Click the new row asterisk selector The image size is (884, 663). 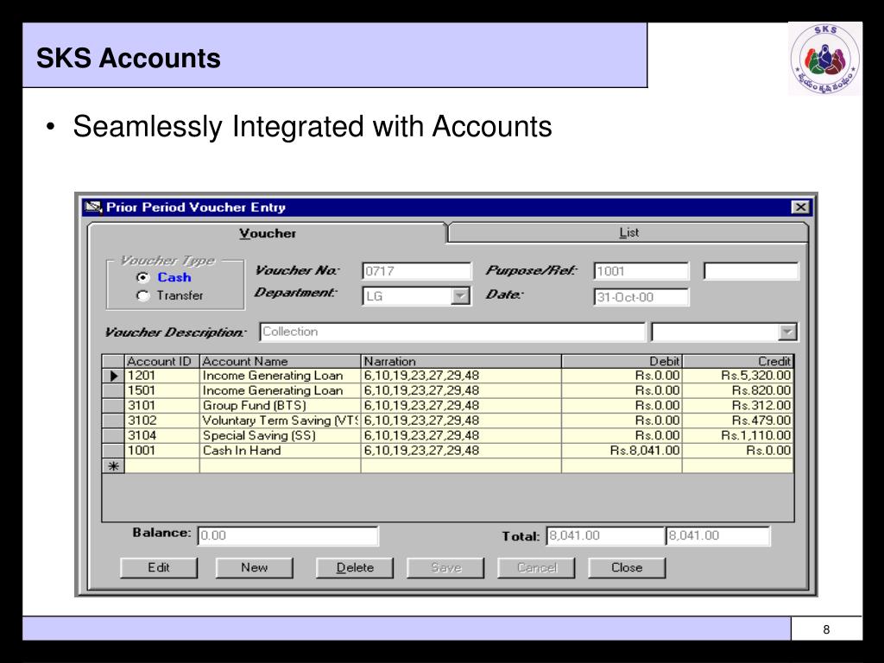pos(113,465)
